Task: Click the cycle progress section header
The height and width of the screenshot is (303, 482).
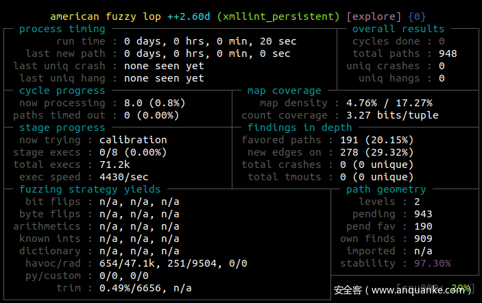Action: pos(62,90)
